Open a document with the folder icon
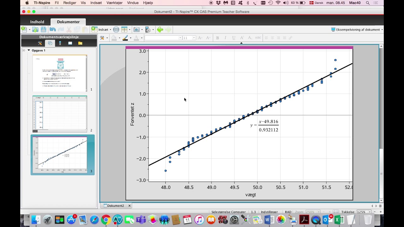The height and width of the screenshot is (227, 404). click(x=35, y=29)
